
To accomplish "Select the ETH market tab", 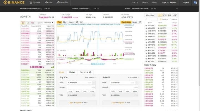I will [x=165, y=15].
